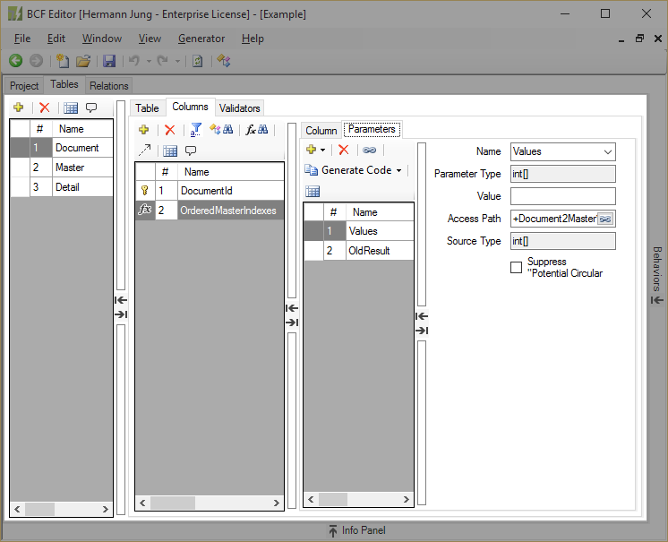Click the Source Type field

pos(562,241)
